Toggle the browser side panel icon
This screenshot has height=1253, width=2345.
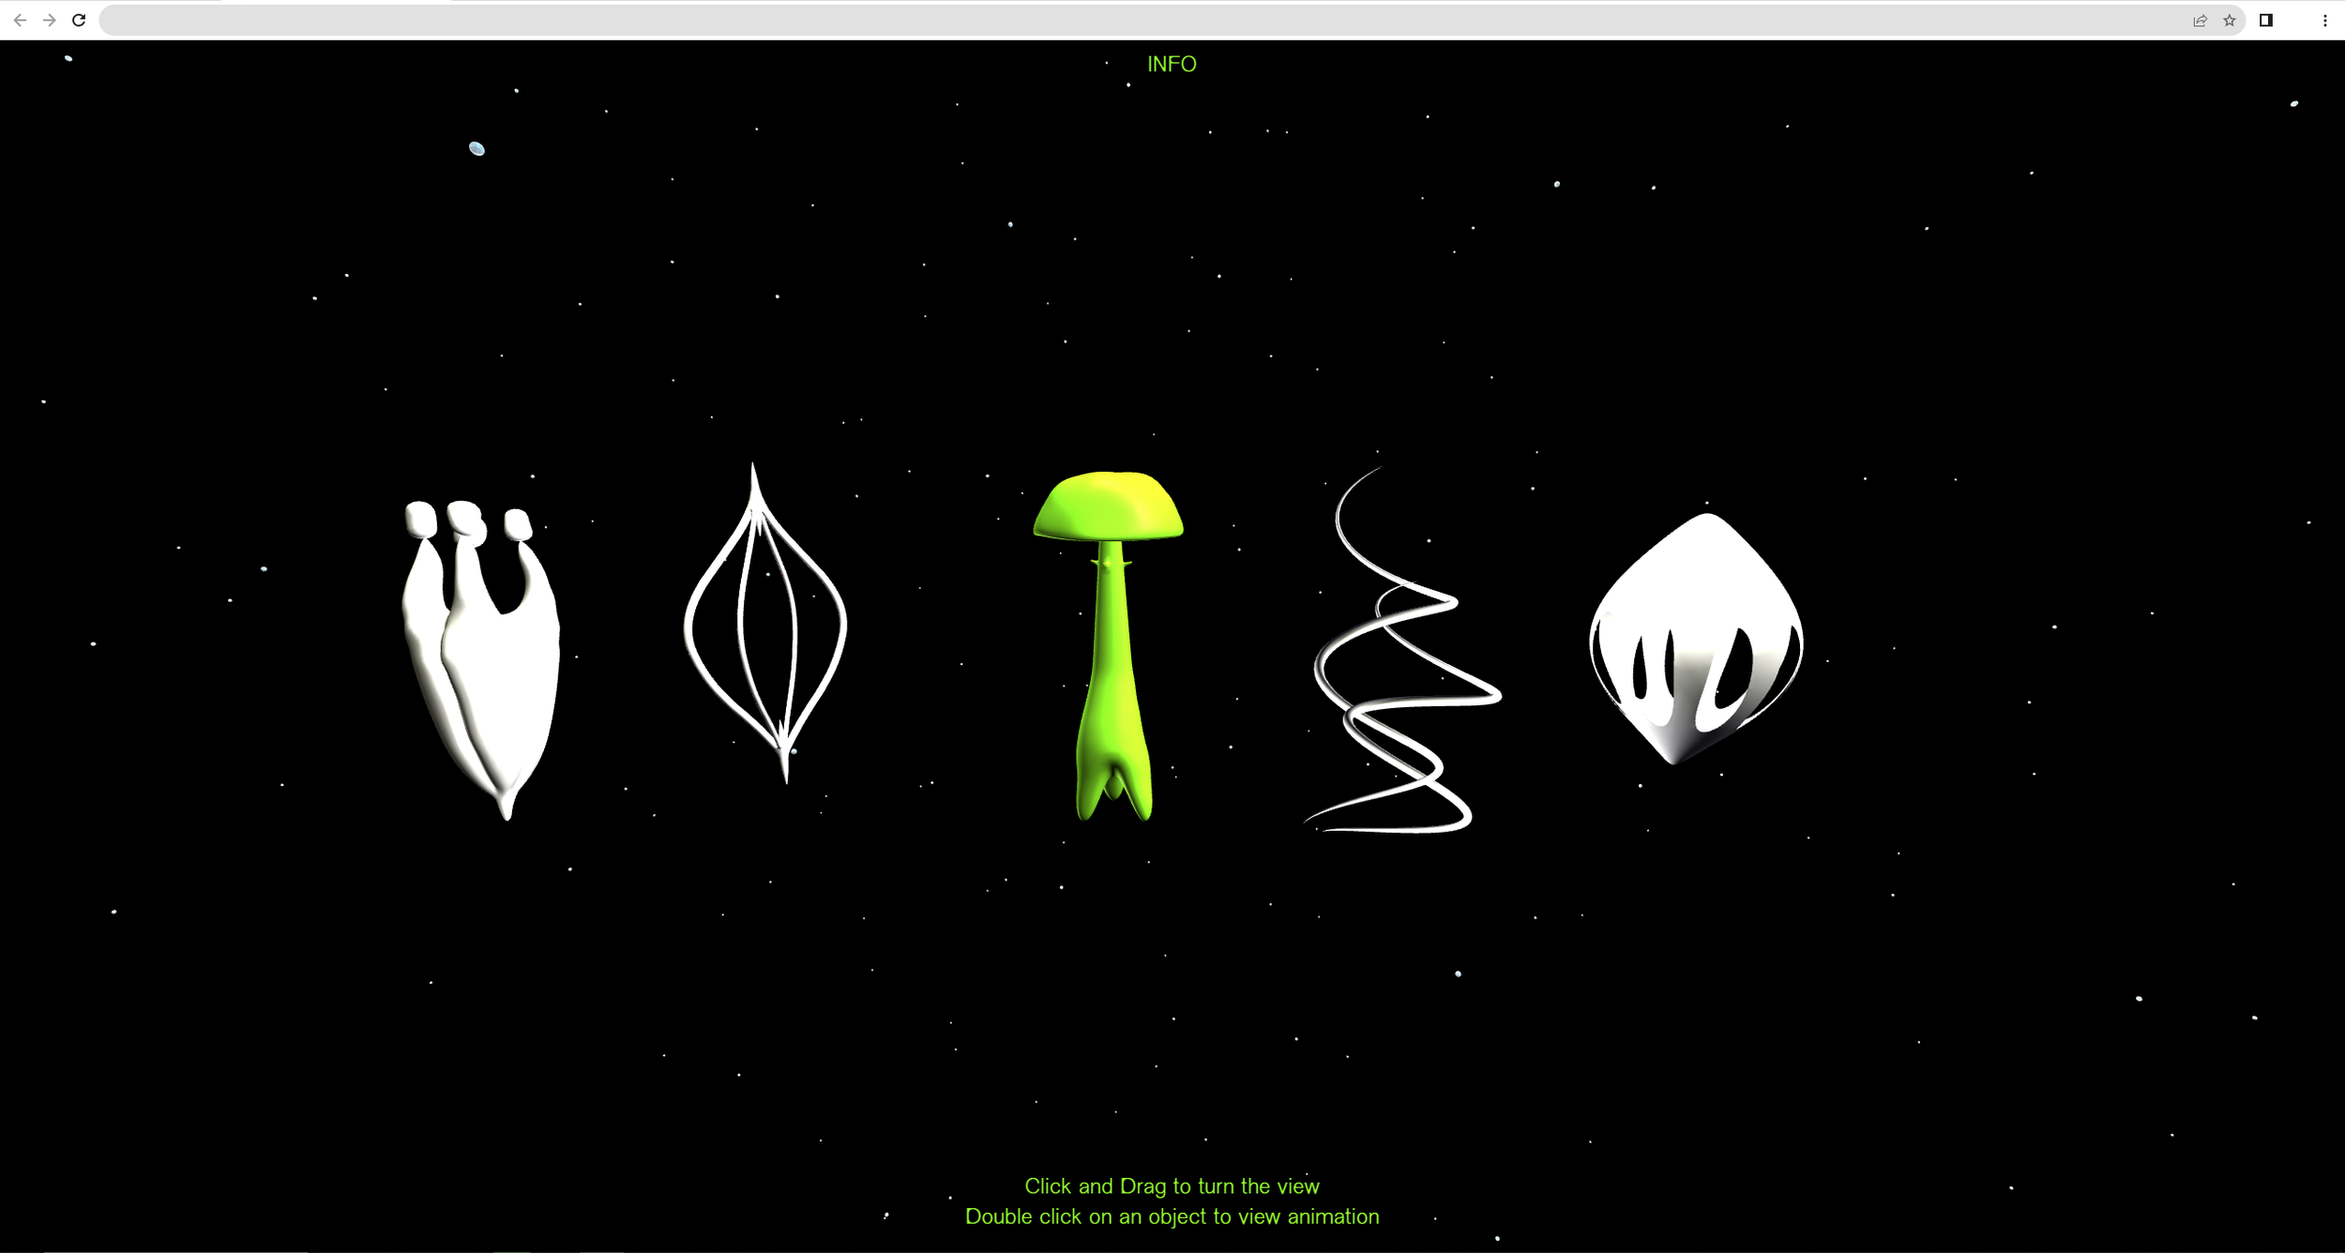[x=2266, y=21]
